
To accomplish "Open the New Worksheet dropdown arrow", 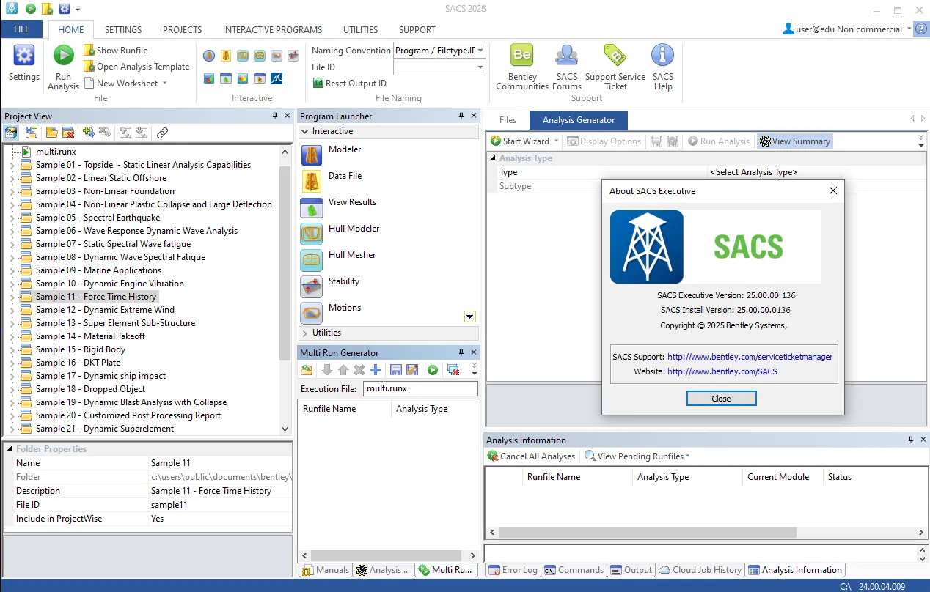I will [x=164, y=83].
